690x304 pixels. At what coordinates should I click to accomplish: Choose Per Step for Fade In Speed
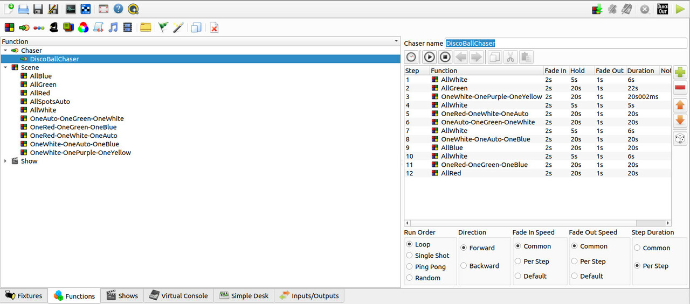(518, 261)
